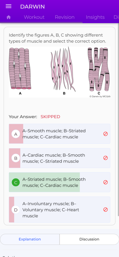The image size is (119, 257).
Task: Open the hamburger navigation menu
Action: coord(9,6)
